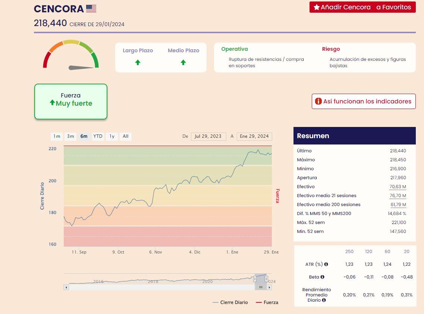
Task: Open Así funcionan los indicadores
Action: (364, 102)
